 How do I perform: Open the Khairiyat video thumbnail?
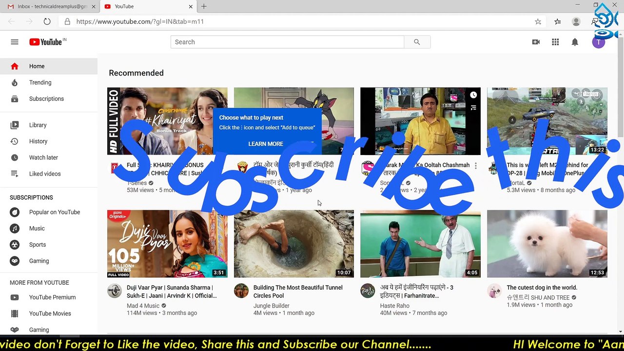click(167, 121)
